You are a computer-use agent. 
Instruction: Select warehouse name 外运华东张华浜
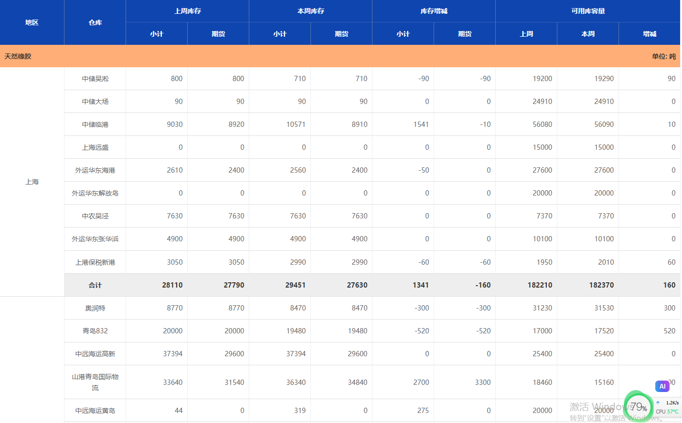coord(95,239)
